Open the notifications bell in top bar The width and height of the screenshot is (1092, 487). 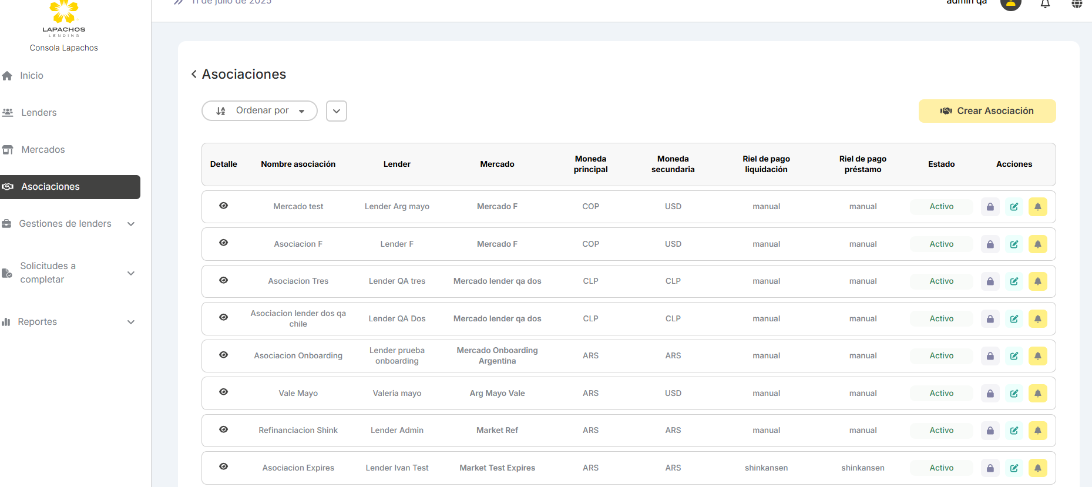pyautogui.click(x=1045, y=5)
